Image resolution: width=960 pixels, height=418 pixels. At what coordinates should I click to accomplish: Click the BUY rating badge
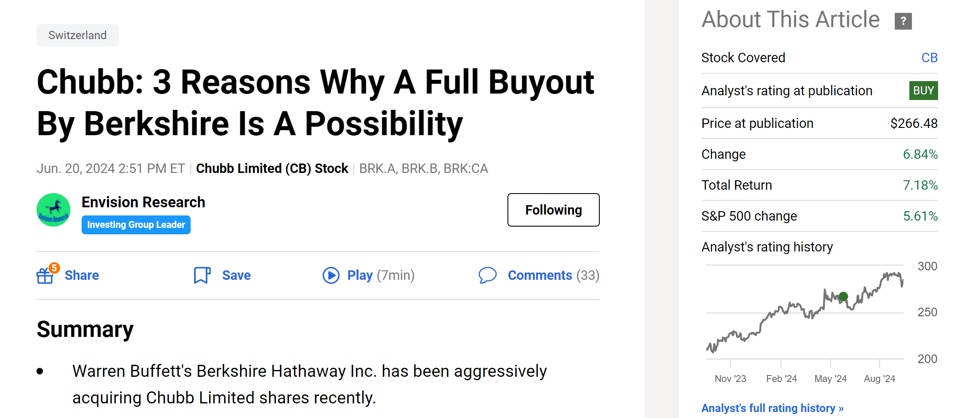tap(923, 91)
